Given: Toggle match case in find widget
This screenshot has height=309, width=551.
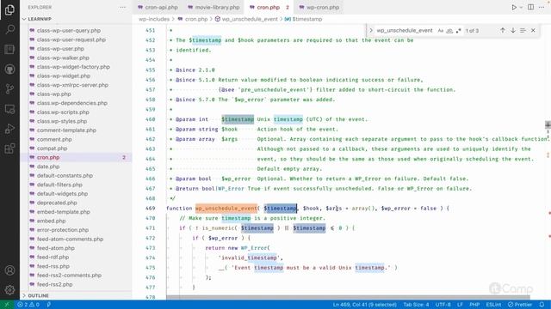Looking at the screenshot, I should (441, 31).
